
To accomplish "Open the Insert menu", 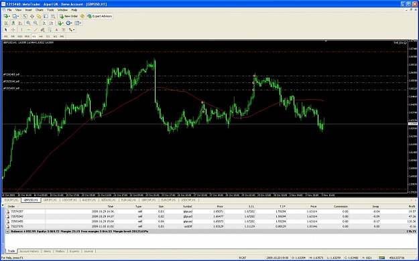I will 28,10.
